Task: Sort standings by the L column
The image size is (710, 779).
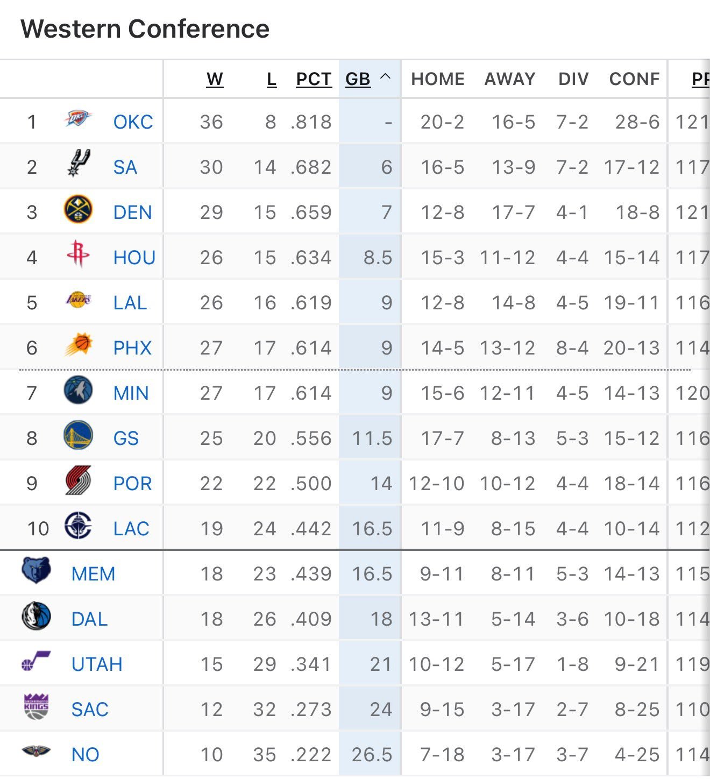Action: (x=271, y=78)
